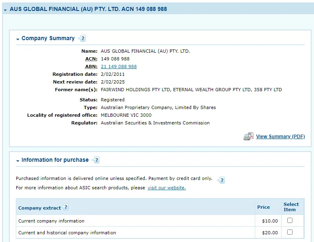Click the $20.00 price cell
The width and height of the screenshot is (314, 242).
270,233
